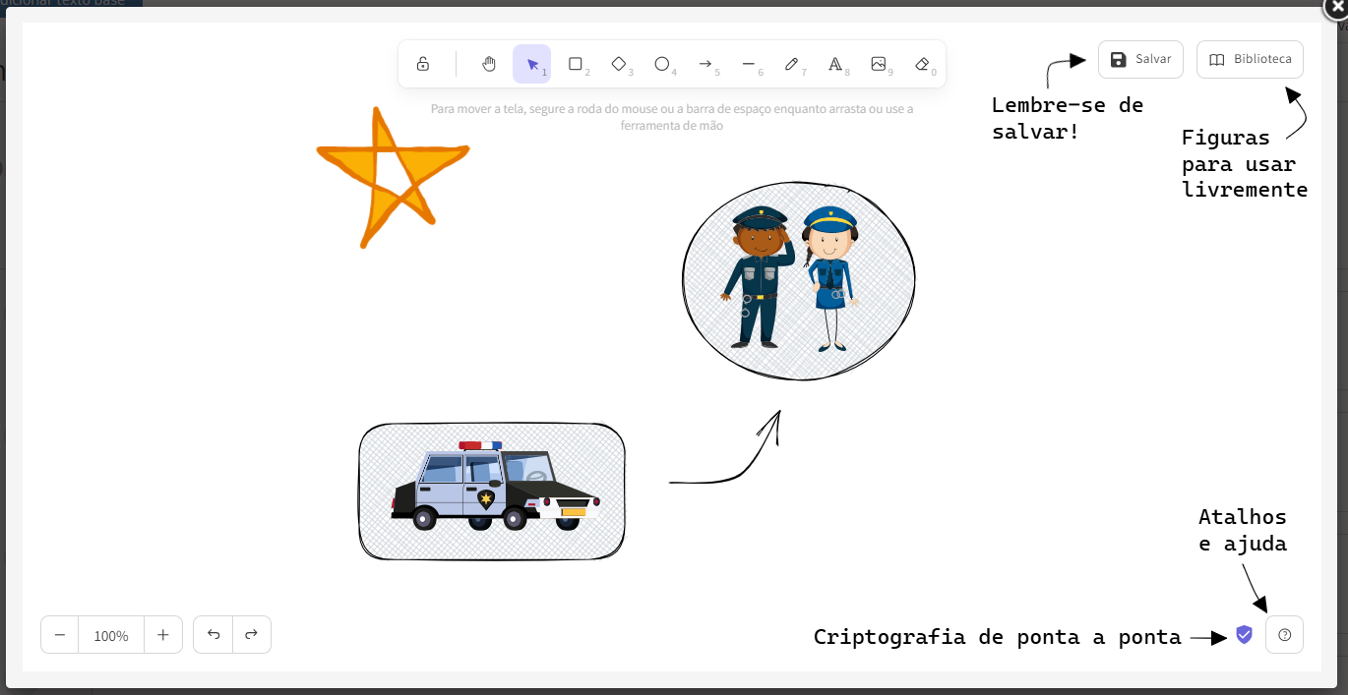Image resolution: width=1348 pixels, height=695 pixels.
Task: Select the Hand pan tool
Action: [x=489, y=64]
